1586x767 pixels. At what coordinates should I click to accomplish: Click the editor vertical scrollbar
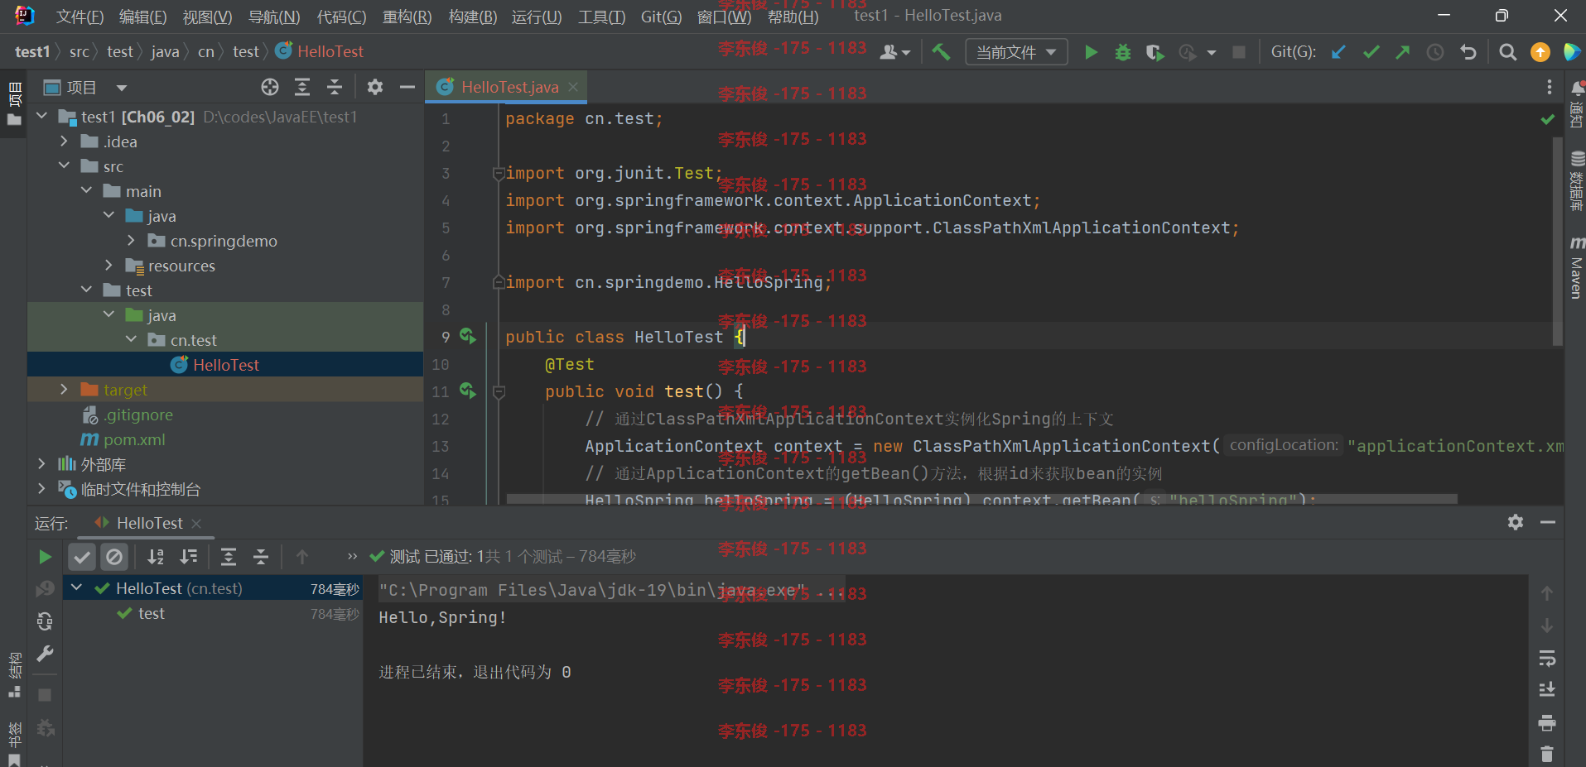coord(1557,240)
